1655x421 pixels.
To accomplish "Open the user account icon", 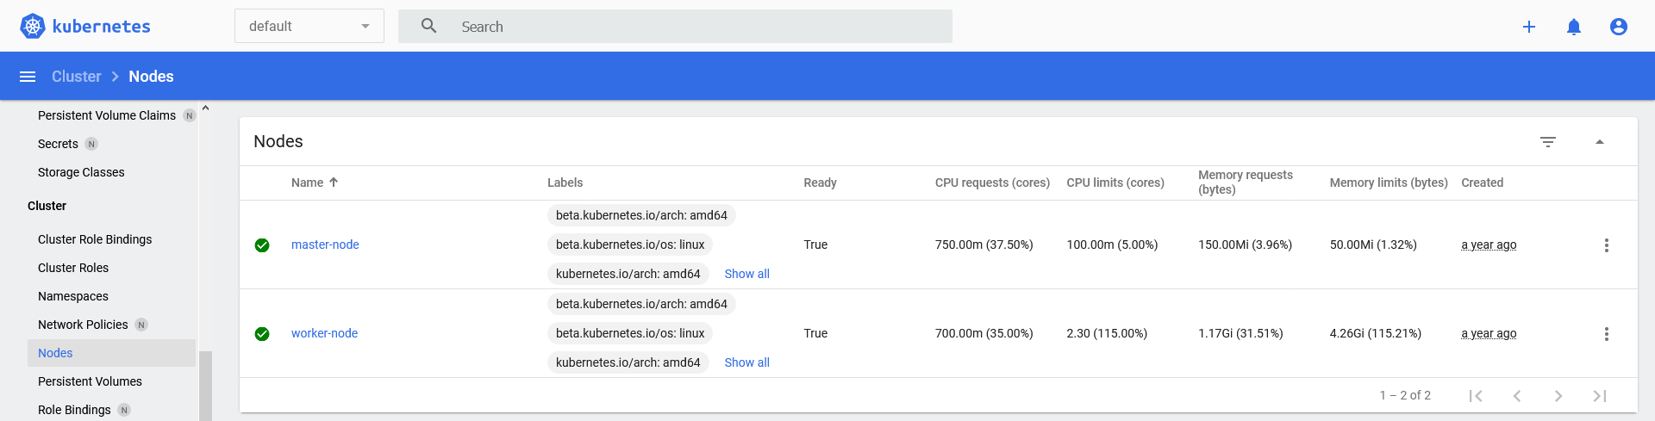I will (1619, 27).
